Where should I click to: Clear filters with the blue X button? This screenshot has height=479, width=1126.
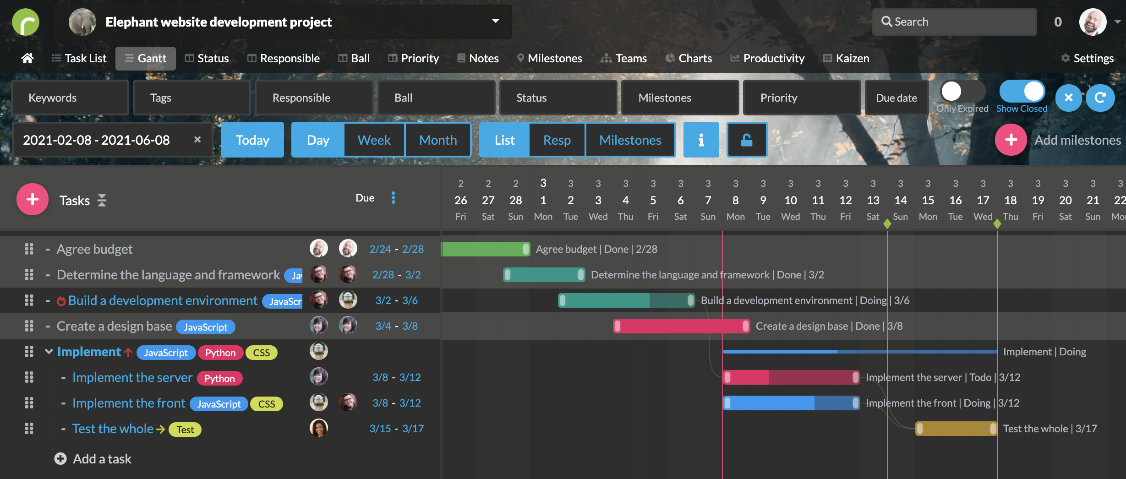[1069, 98]
